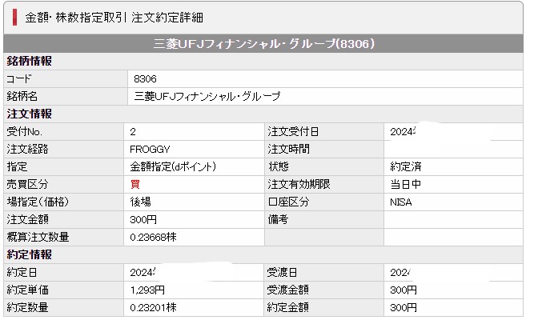Select the 受付No. value 2

point(133,132)
